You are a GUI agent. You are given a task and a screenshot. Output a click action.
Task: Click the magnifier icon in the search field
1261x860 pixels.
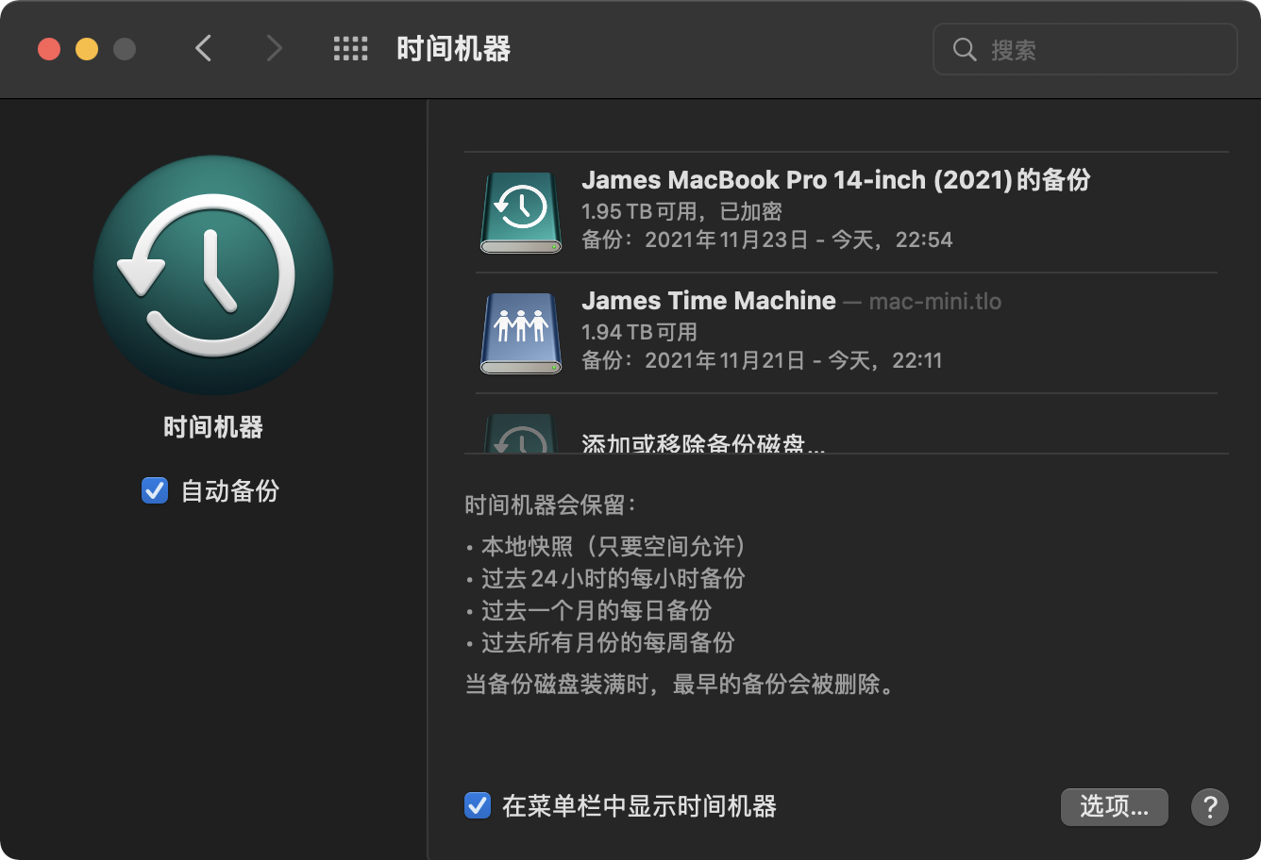965,49
